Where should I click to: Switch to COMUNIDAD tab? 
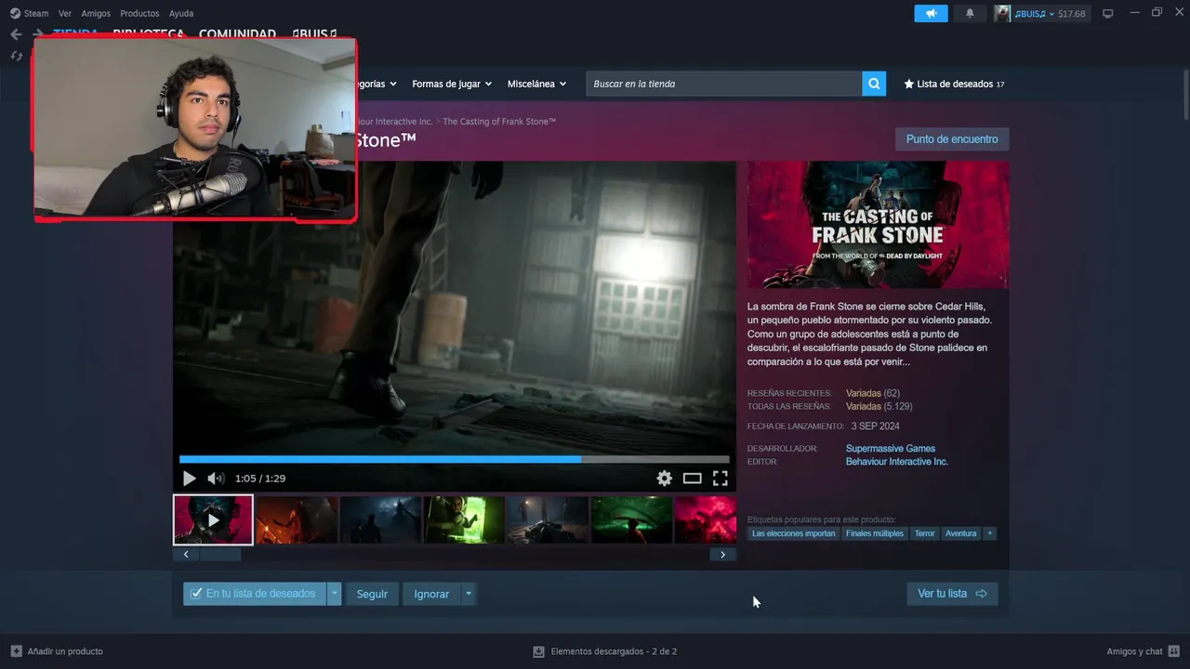point(237,33)
